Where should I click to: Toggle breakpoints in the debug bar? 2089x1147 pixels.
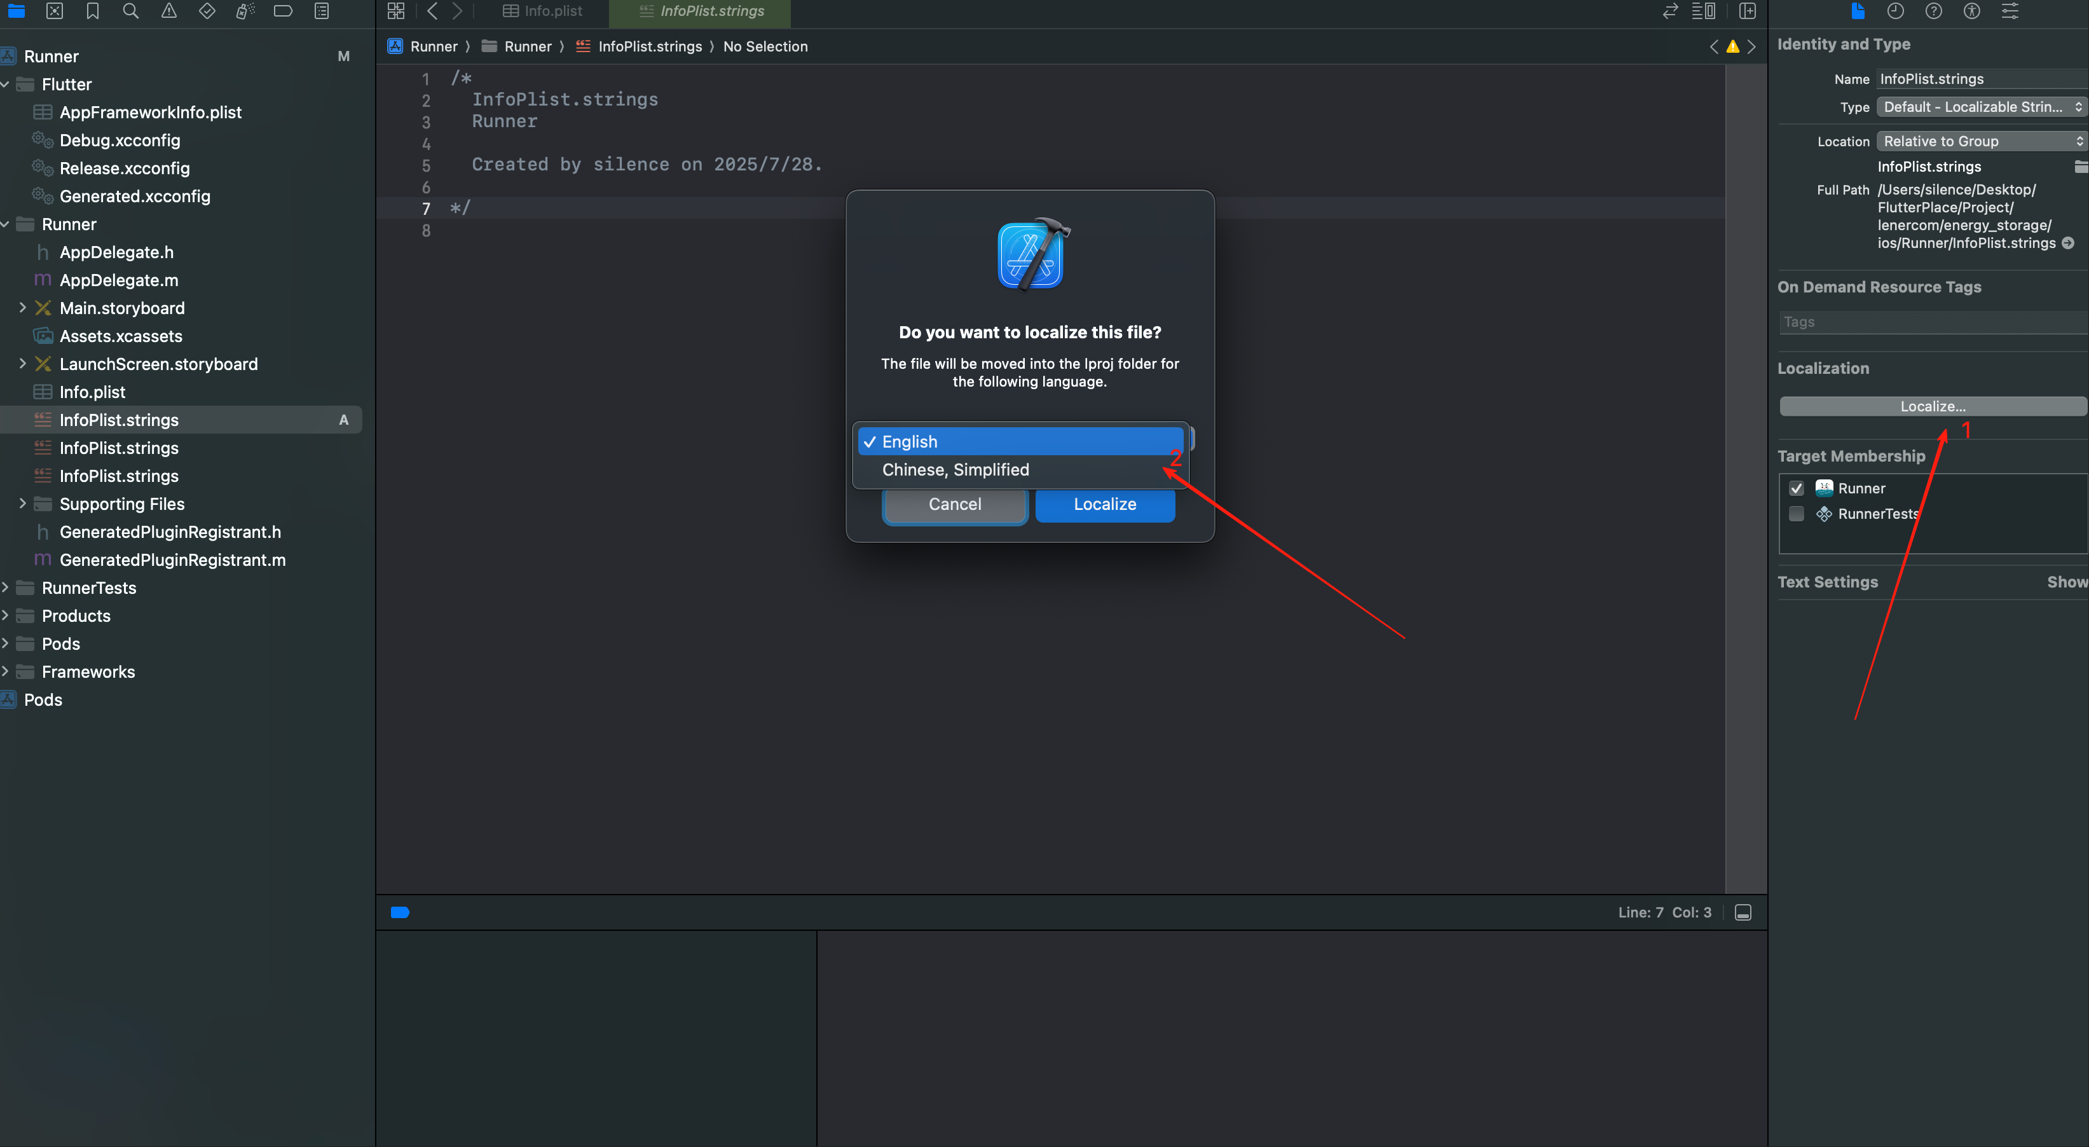[x=400, y=912]
